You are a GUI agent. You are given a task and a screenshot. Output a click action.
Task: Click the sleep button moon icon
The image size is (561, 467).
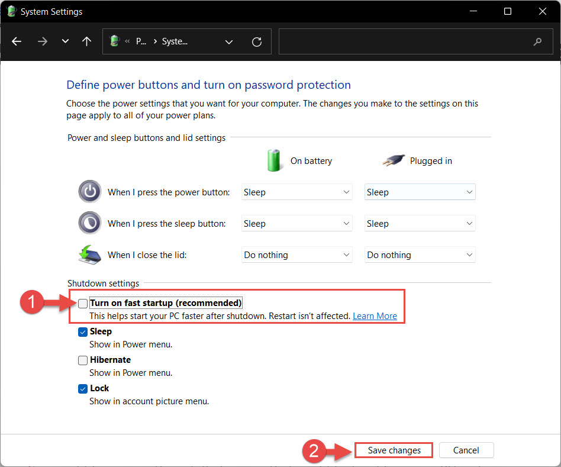tap(90, 223)
